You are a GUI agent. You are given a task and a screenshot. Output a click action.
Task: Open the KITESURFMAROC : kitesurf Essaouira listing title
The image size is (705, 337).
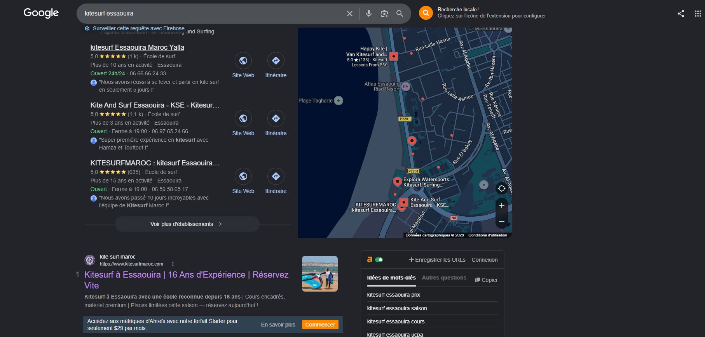click(x=155, y=163)
